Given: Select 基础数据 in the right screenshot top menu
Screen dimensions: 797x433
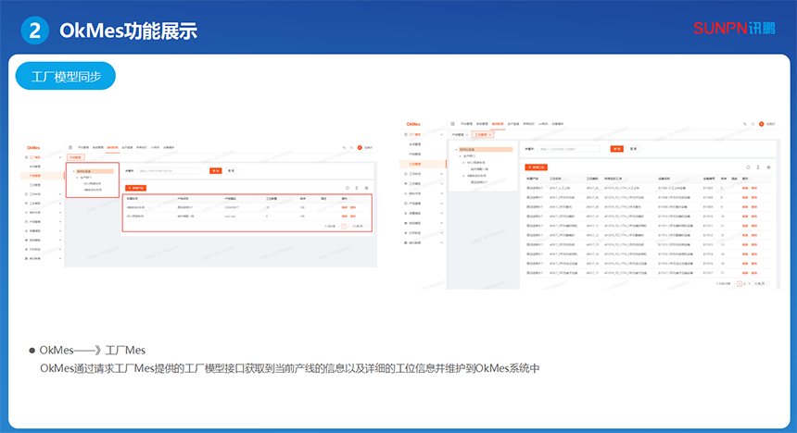Looking at the screenshot, I should point(498,123).
